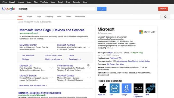Open dropdown arrow next to en.wikipedia.org URL
174x98 pixels.
point(47,95)
